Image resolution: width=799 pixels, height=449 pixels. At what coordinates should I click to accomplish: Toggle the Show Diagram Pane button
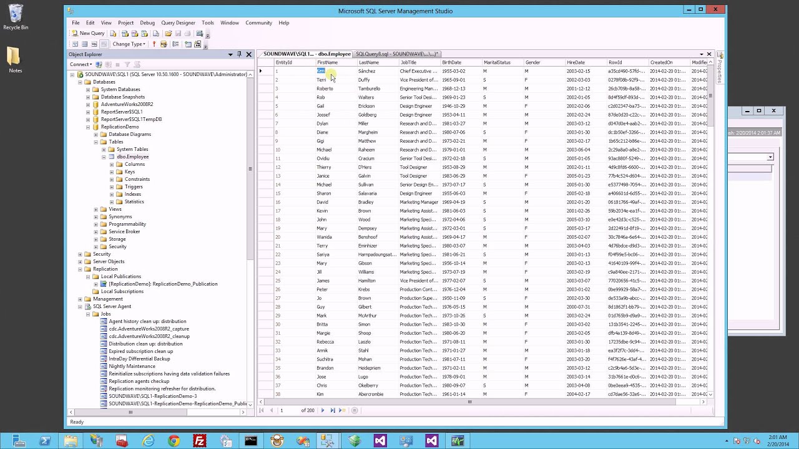coord(75,44)
